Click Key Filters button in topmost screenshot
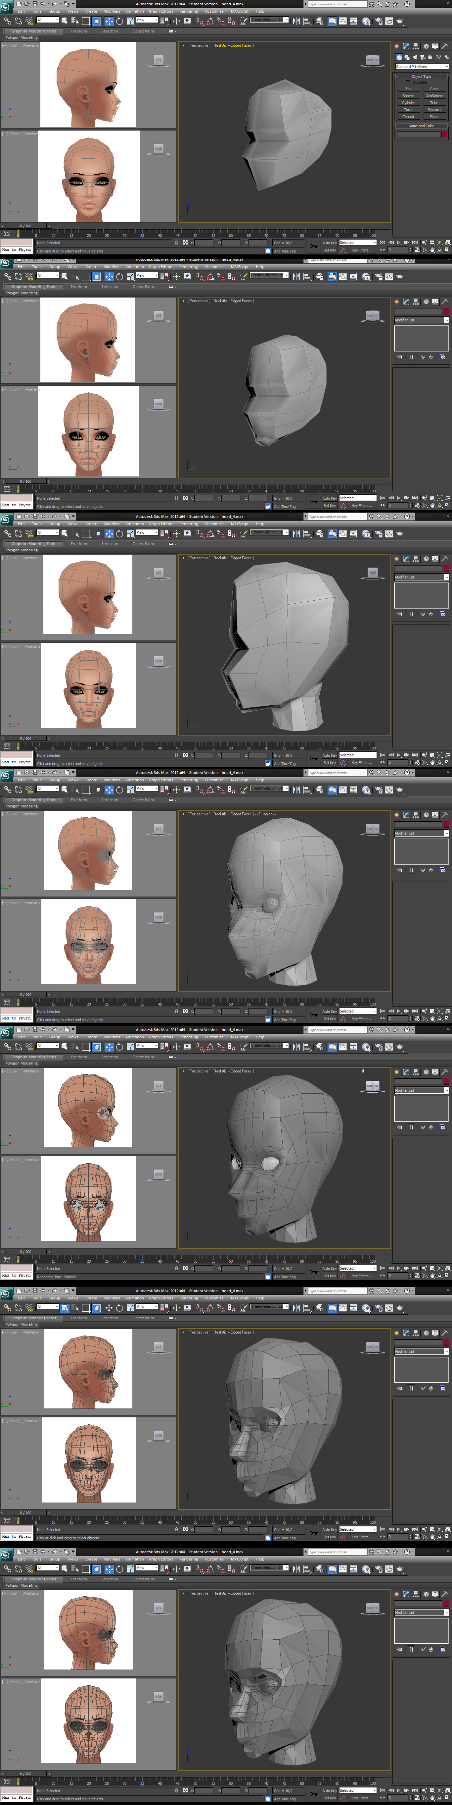Viewport: 452px width, 1805px height. [361, 250]
